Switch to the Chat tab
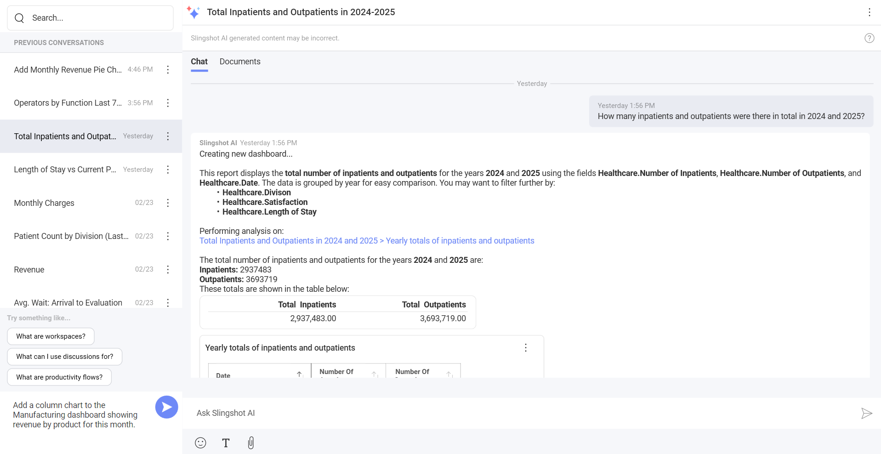Image resolution: width=881 pixels, height=454 pixels. tap(199, 62)
